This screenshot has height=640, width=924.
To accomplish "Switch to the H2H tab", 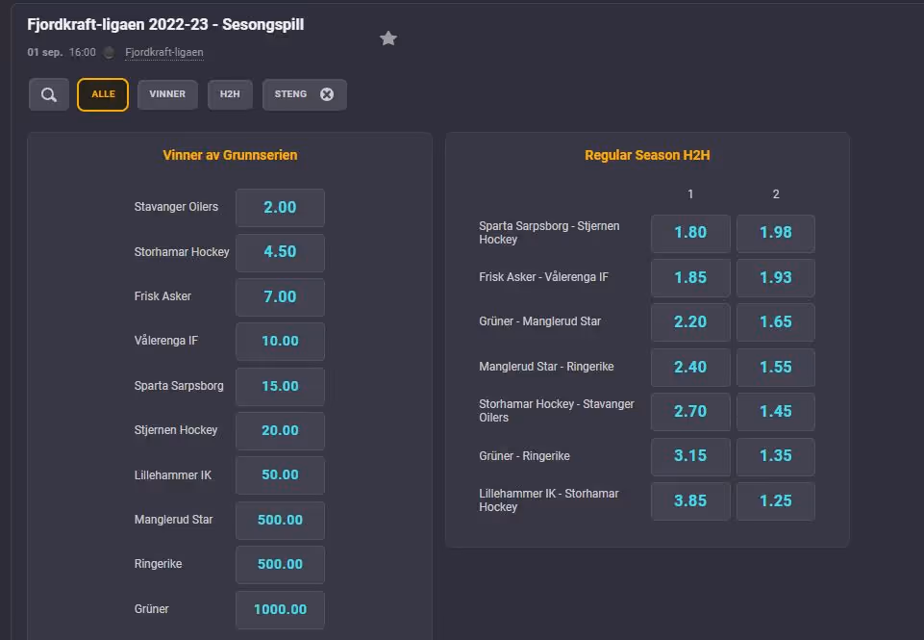I will point(230,94).
